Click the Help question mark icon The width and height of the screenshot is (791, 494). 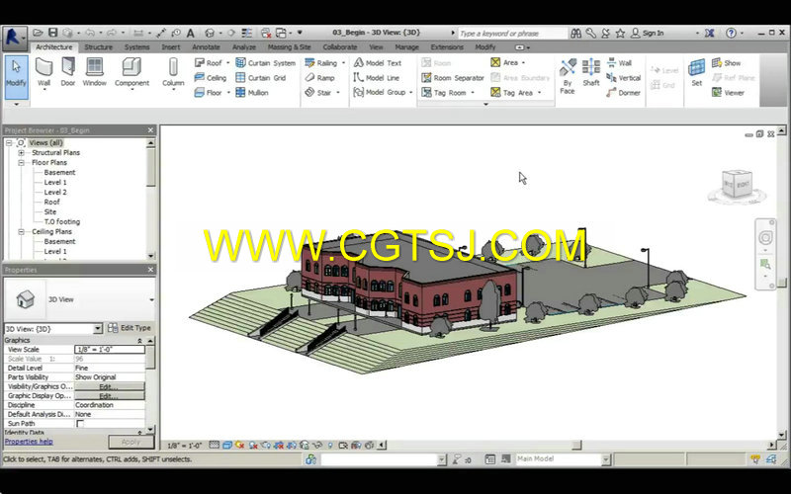point(731,33)
